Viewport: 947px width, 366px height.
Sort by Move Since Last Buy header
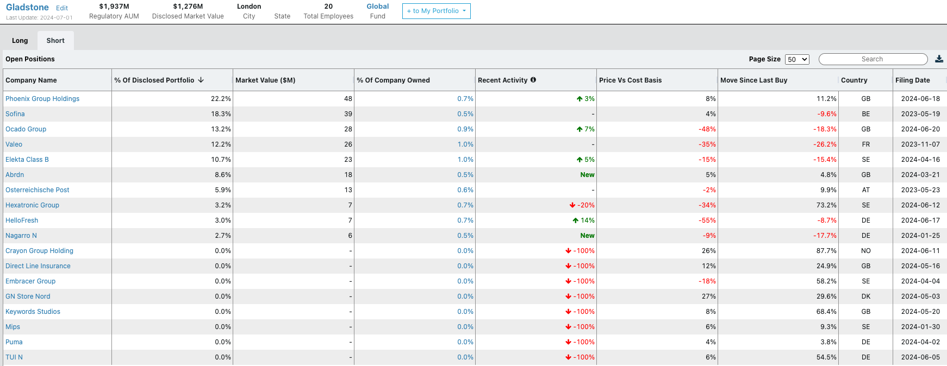point(754,80)
